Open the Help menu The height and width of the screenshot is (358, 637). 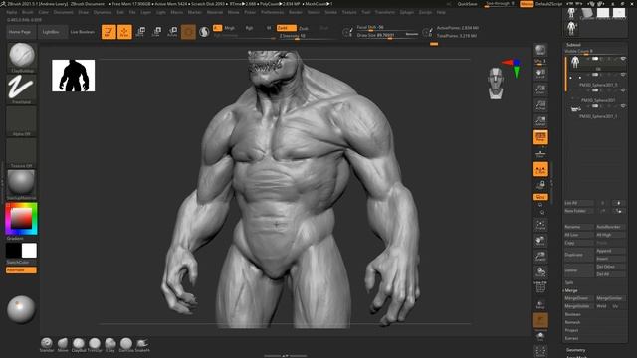coord(441,12)
